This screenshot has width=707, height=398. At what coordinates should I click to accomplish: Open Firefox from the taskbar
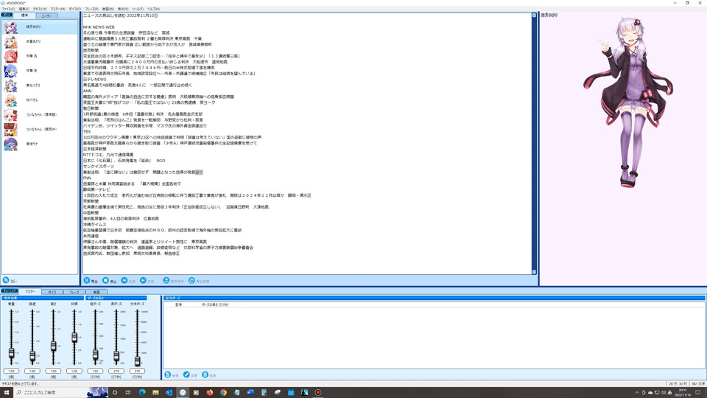coord(210,393)
